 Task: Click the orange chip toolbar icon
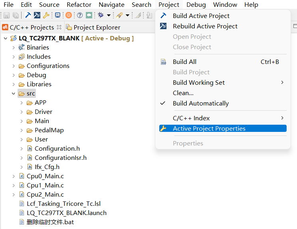tap(68, 15)
